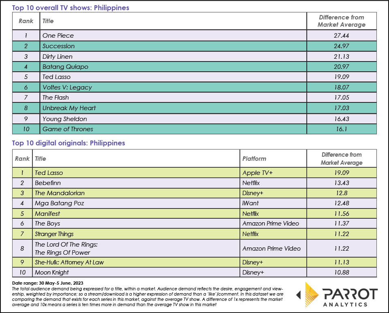This screenshot has width=389, height=313.
Task: Select 19.09 in the digital originals table
Action: [341, 173]
